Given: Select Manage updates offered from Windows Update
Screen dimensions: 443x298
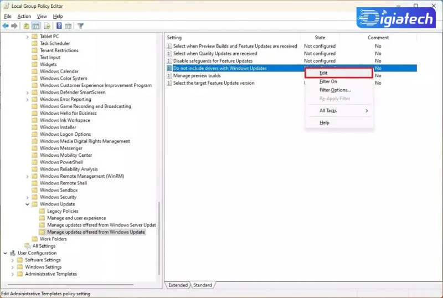Looking at the screenshot, I should click(96, 232).
